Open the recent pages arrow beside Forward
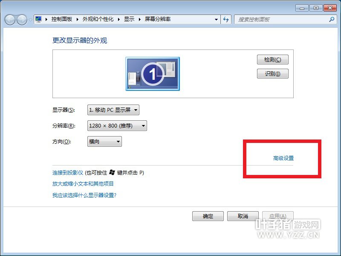The width and height of the screenshot is (341, 256). tap(30, 20)
